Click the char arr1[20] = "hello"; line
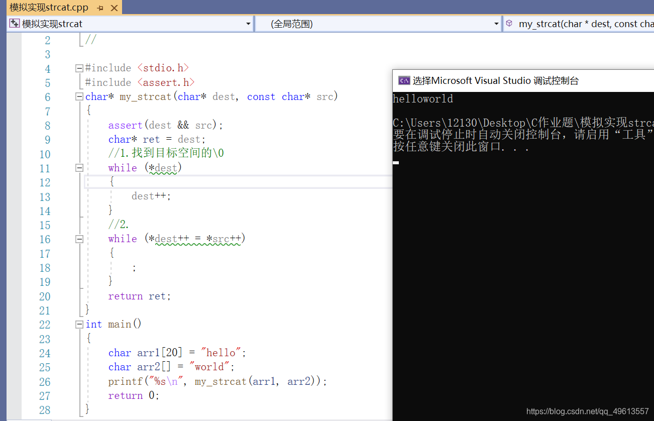 click(x=177, y=353)
